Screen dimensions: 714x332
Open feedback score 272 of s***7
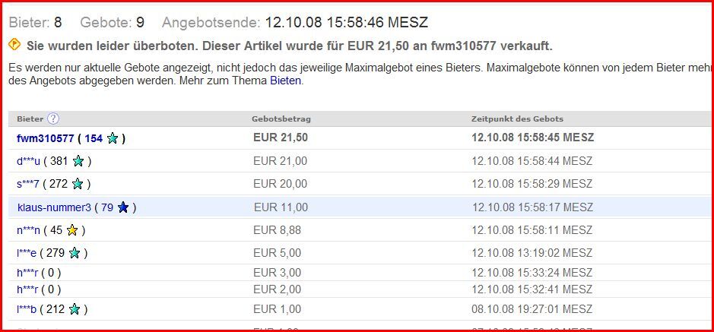59,184
